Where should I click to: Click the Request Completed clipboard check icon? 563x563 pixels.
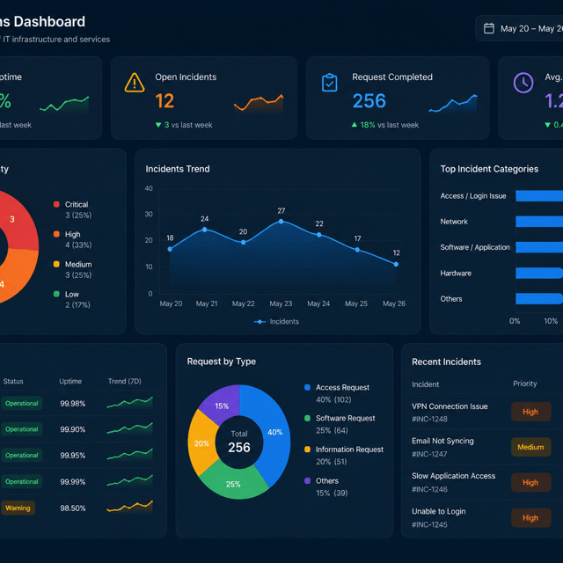pyautogui.click(x=329, y=83)
